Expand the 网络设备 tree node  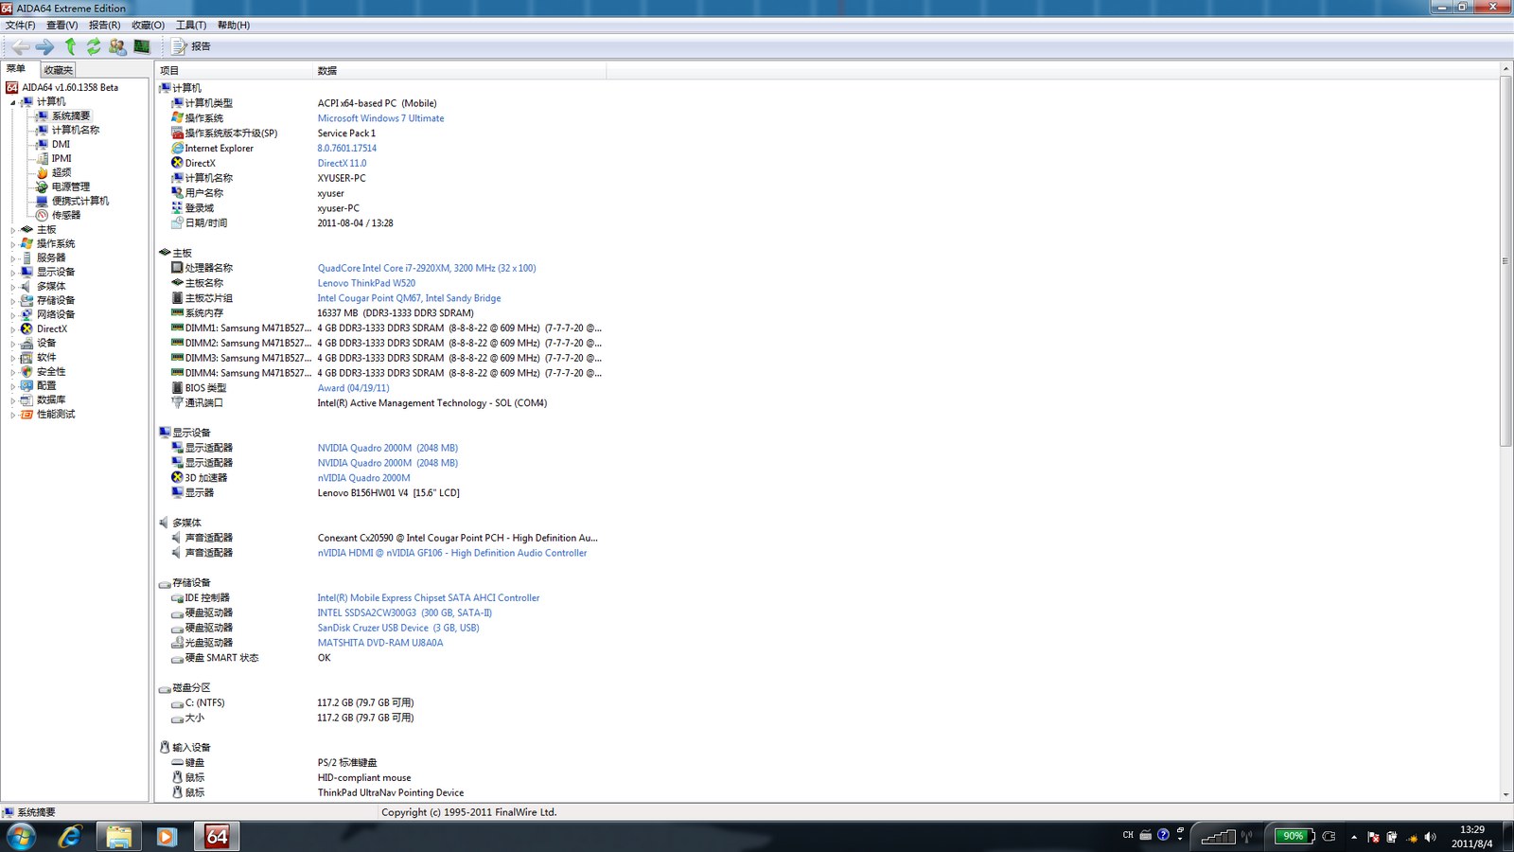13,315
